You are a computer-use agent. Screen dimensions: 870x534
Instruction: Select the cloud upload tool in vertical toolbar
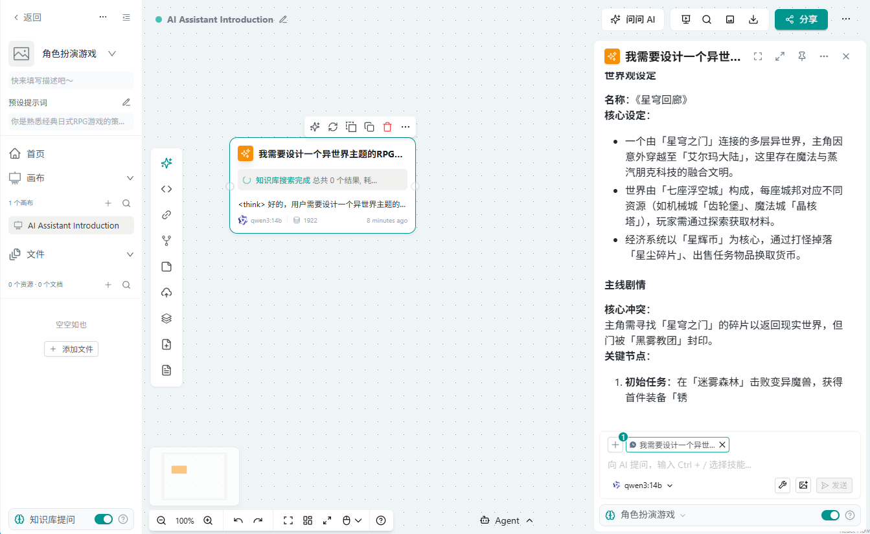click(166, 293)
